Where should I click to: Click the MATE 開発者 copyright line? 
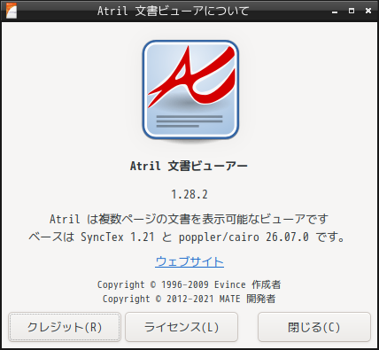pos(189,299)
